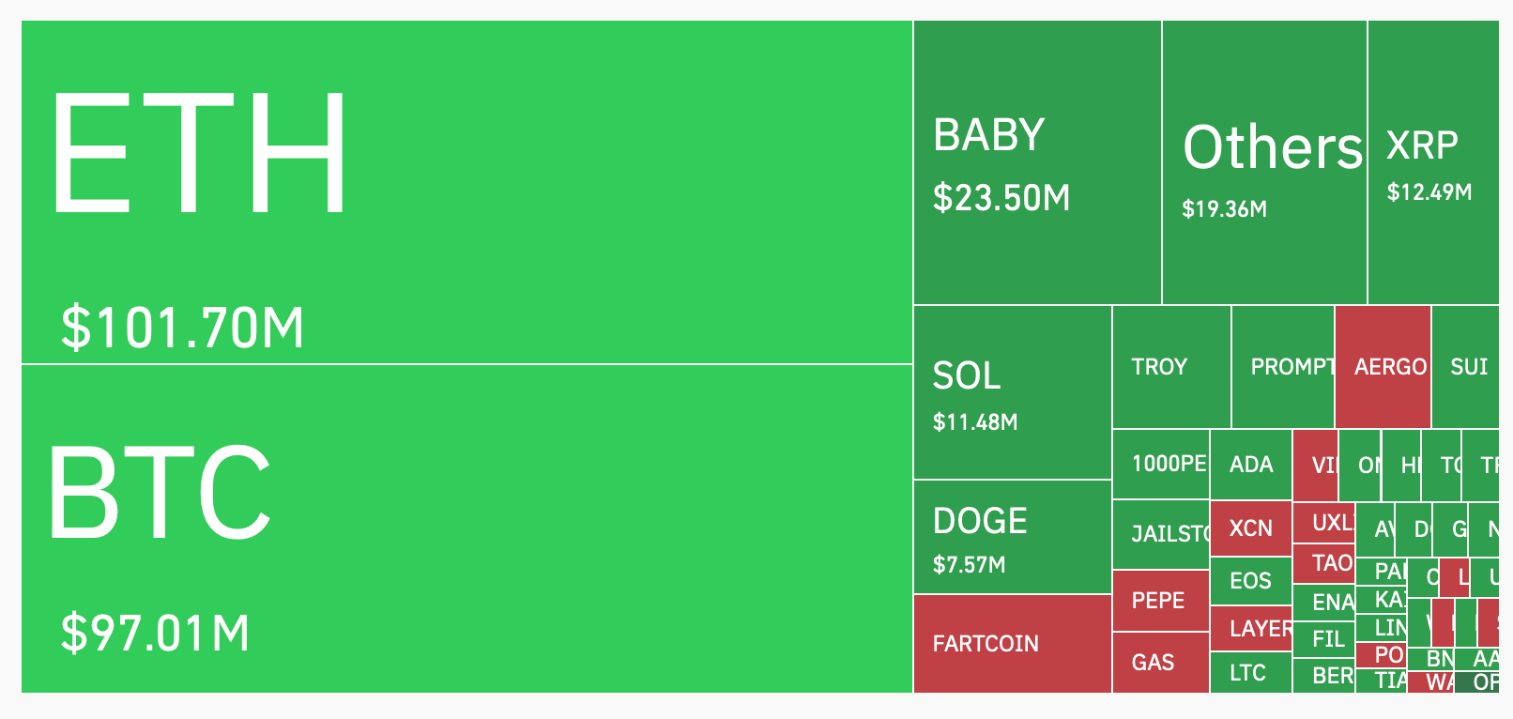This screenshot has width=1513, height=719.
Task: Open the DOGE $7.57M tile
Action: click(1012, 537)
